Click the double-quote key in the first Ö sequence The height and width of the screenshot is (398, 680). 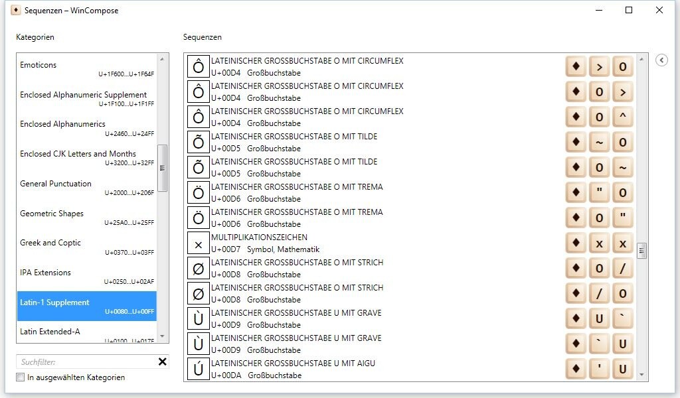pos(600,192)
